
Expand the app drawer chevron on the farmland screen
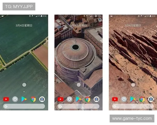click(x=24, y=91)
